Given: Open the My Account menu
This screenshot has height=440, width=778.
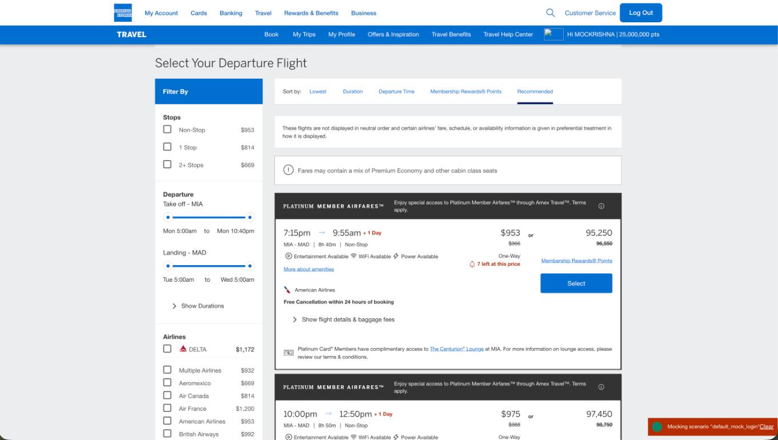Looking at the screenshot, I should point(161,13).
